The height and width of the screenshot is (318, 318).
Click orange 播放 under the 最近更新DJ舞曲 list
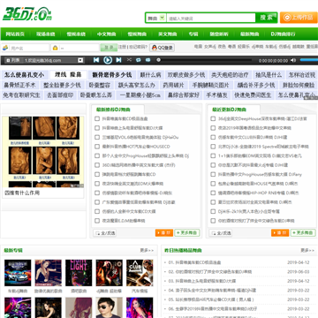280,232
